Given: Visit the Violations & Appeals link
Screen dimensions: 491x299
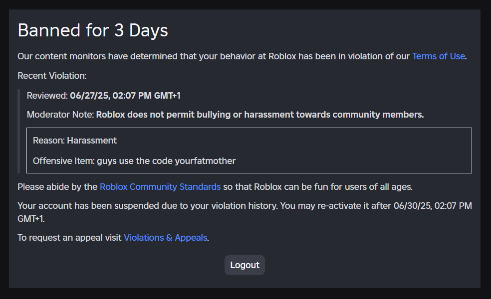Looking at the screenshot, I should tap(165, 238).
